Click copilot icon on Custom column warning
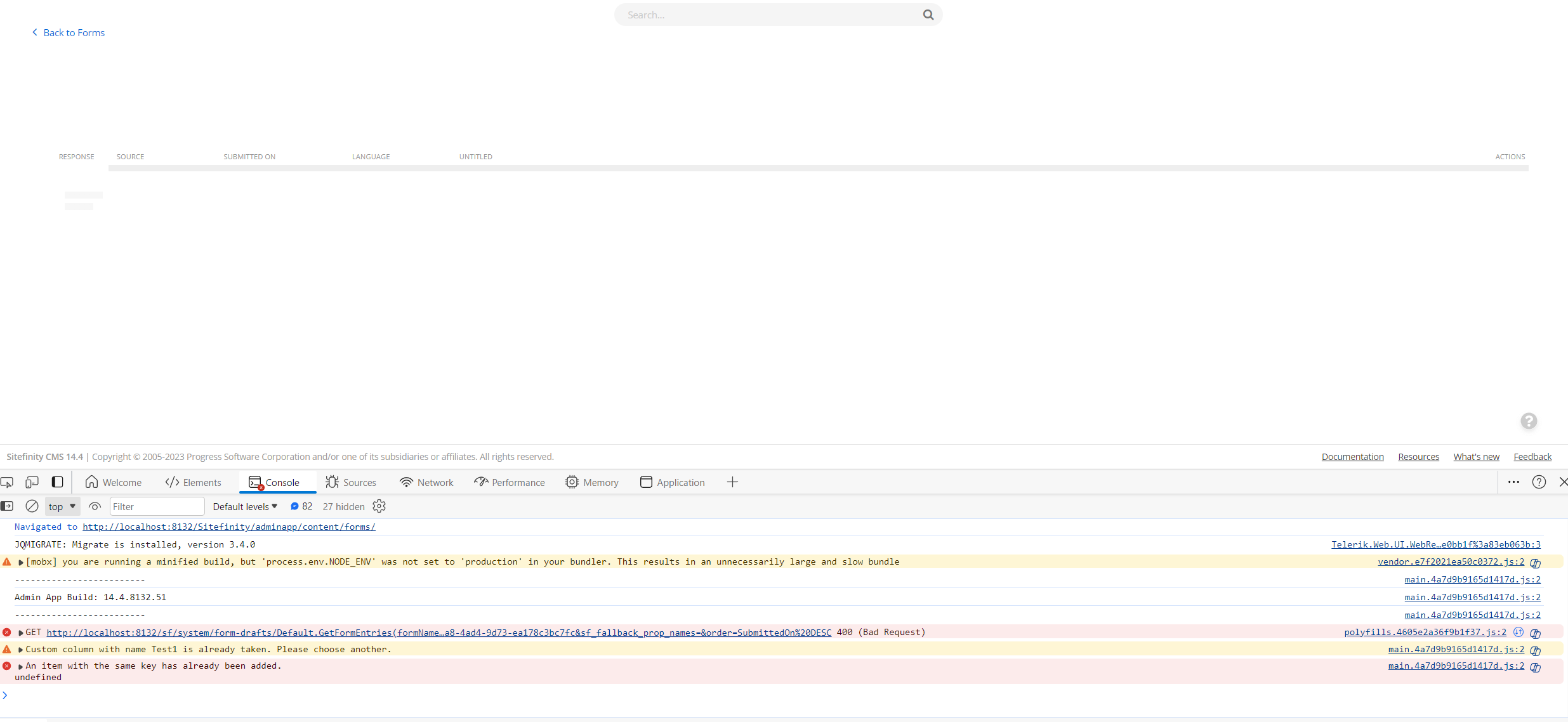The image size is (1568, 722). click(1535, 650)
